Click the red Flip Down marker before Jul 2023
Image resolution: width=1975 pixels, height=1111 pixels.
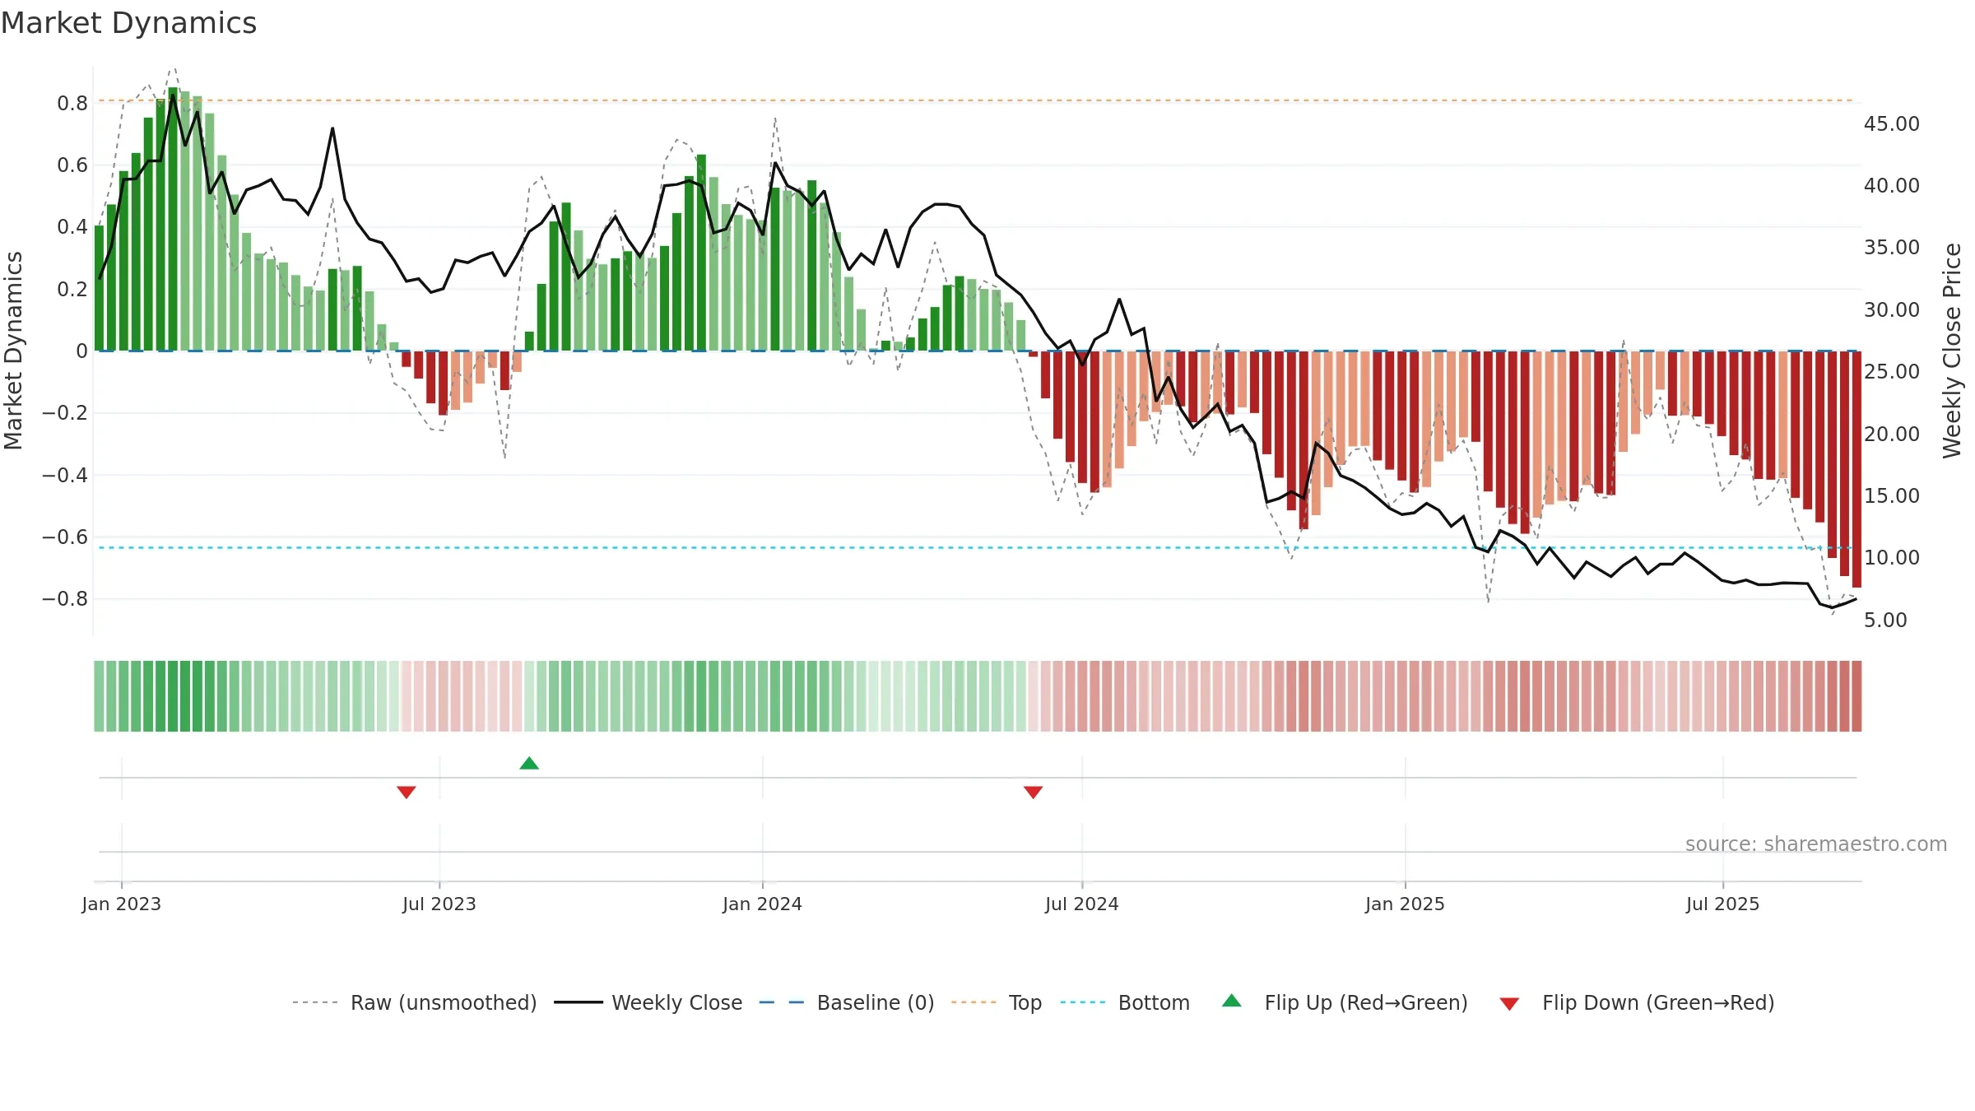pyautogui.click(x=407, y=792)
